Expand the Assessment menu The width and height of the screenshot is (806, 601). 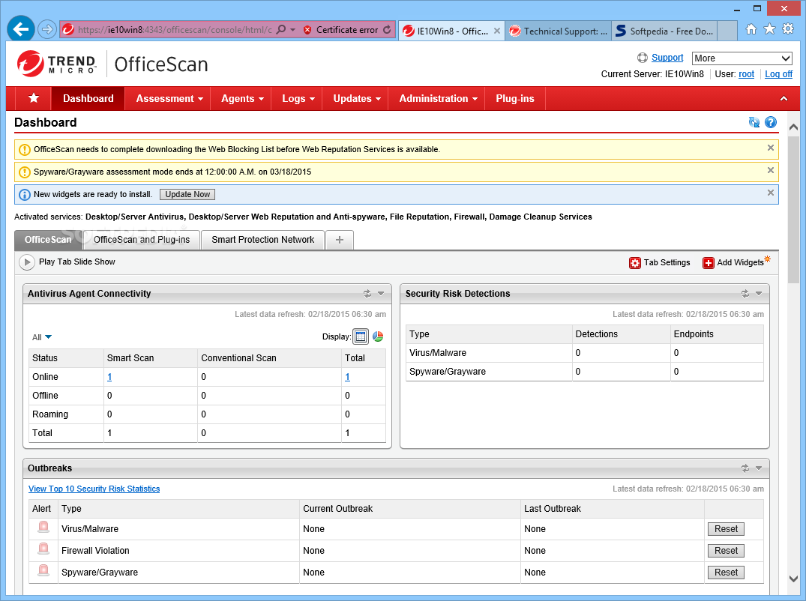point(169,99)
